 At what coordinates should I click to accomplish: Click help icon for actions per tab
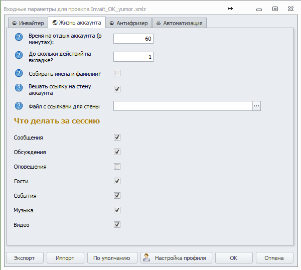pos(20,56)
